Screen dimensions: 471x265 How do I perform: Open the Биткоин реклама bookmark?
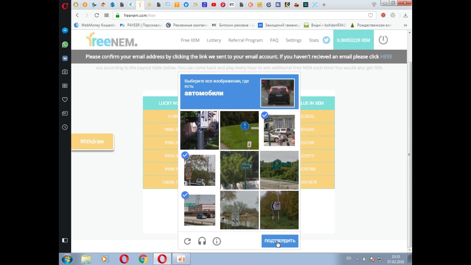tap(233, 25)
